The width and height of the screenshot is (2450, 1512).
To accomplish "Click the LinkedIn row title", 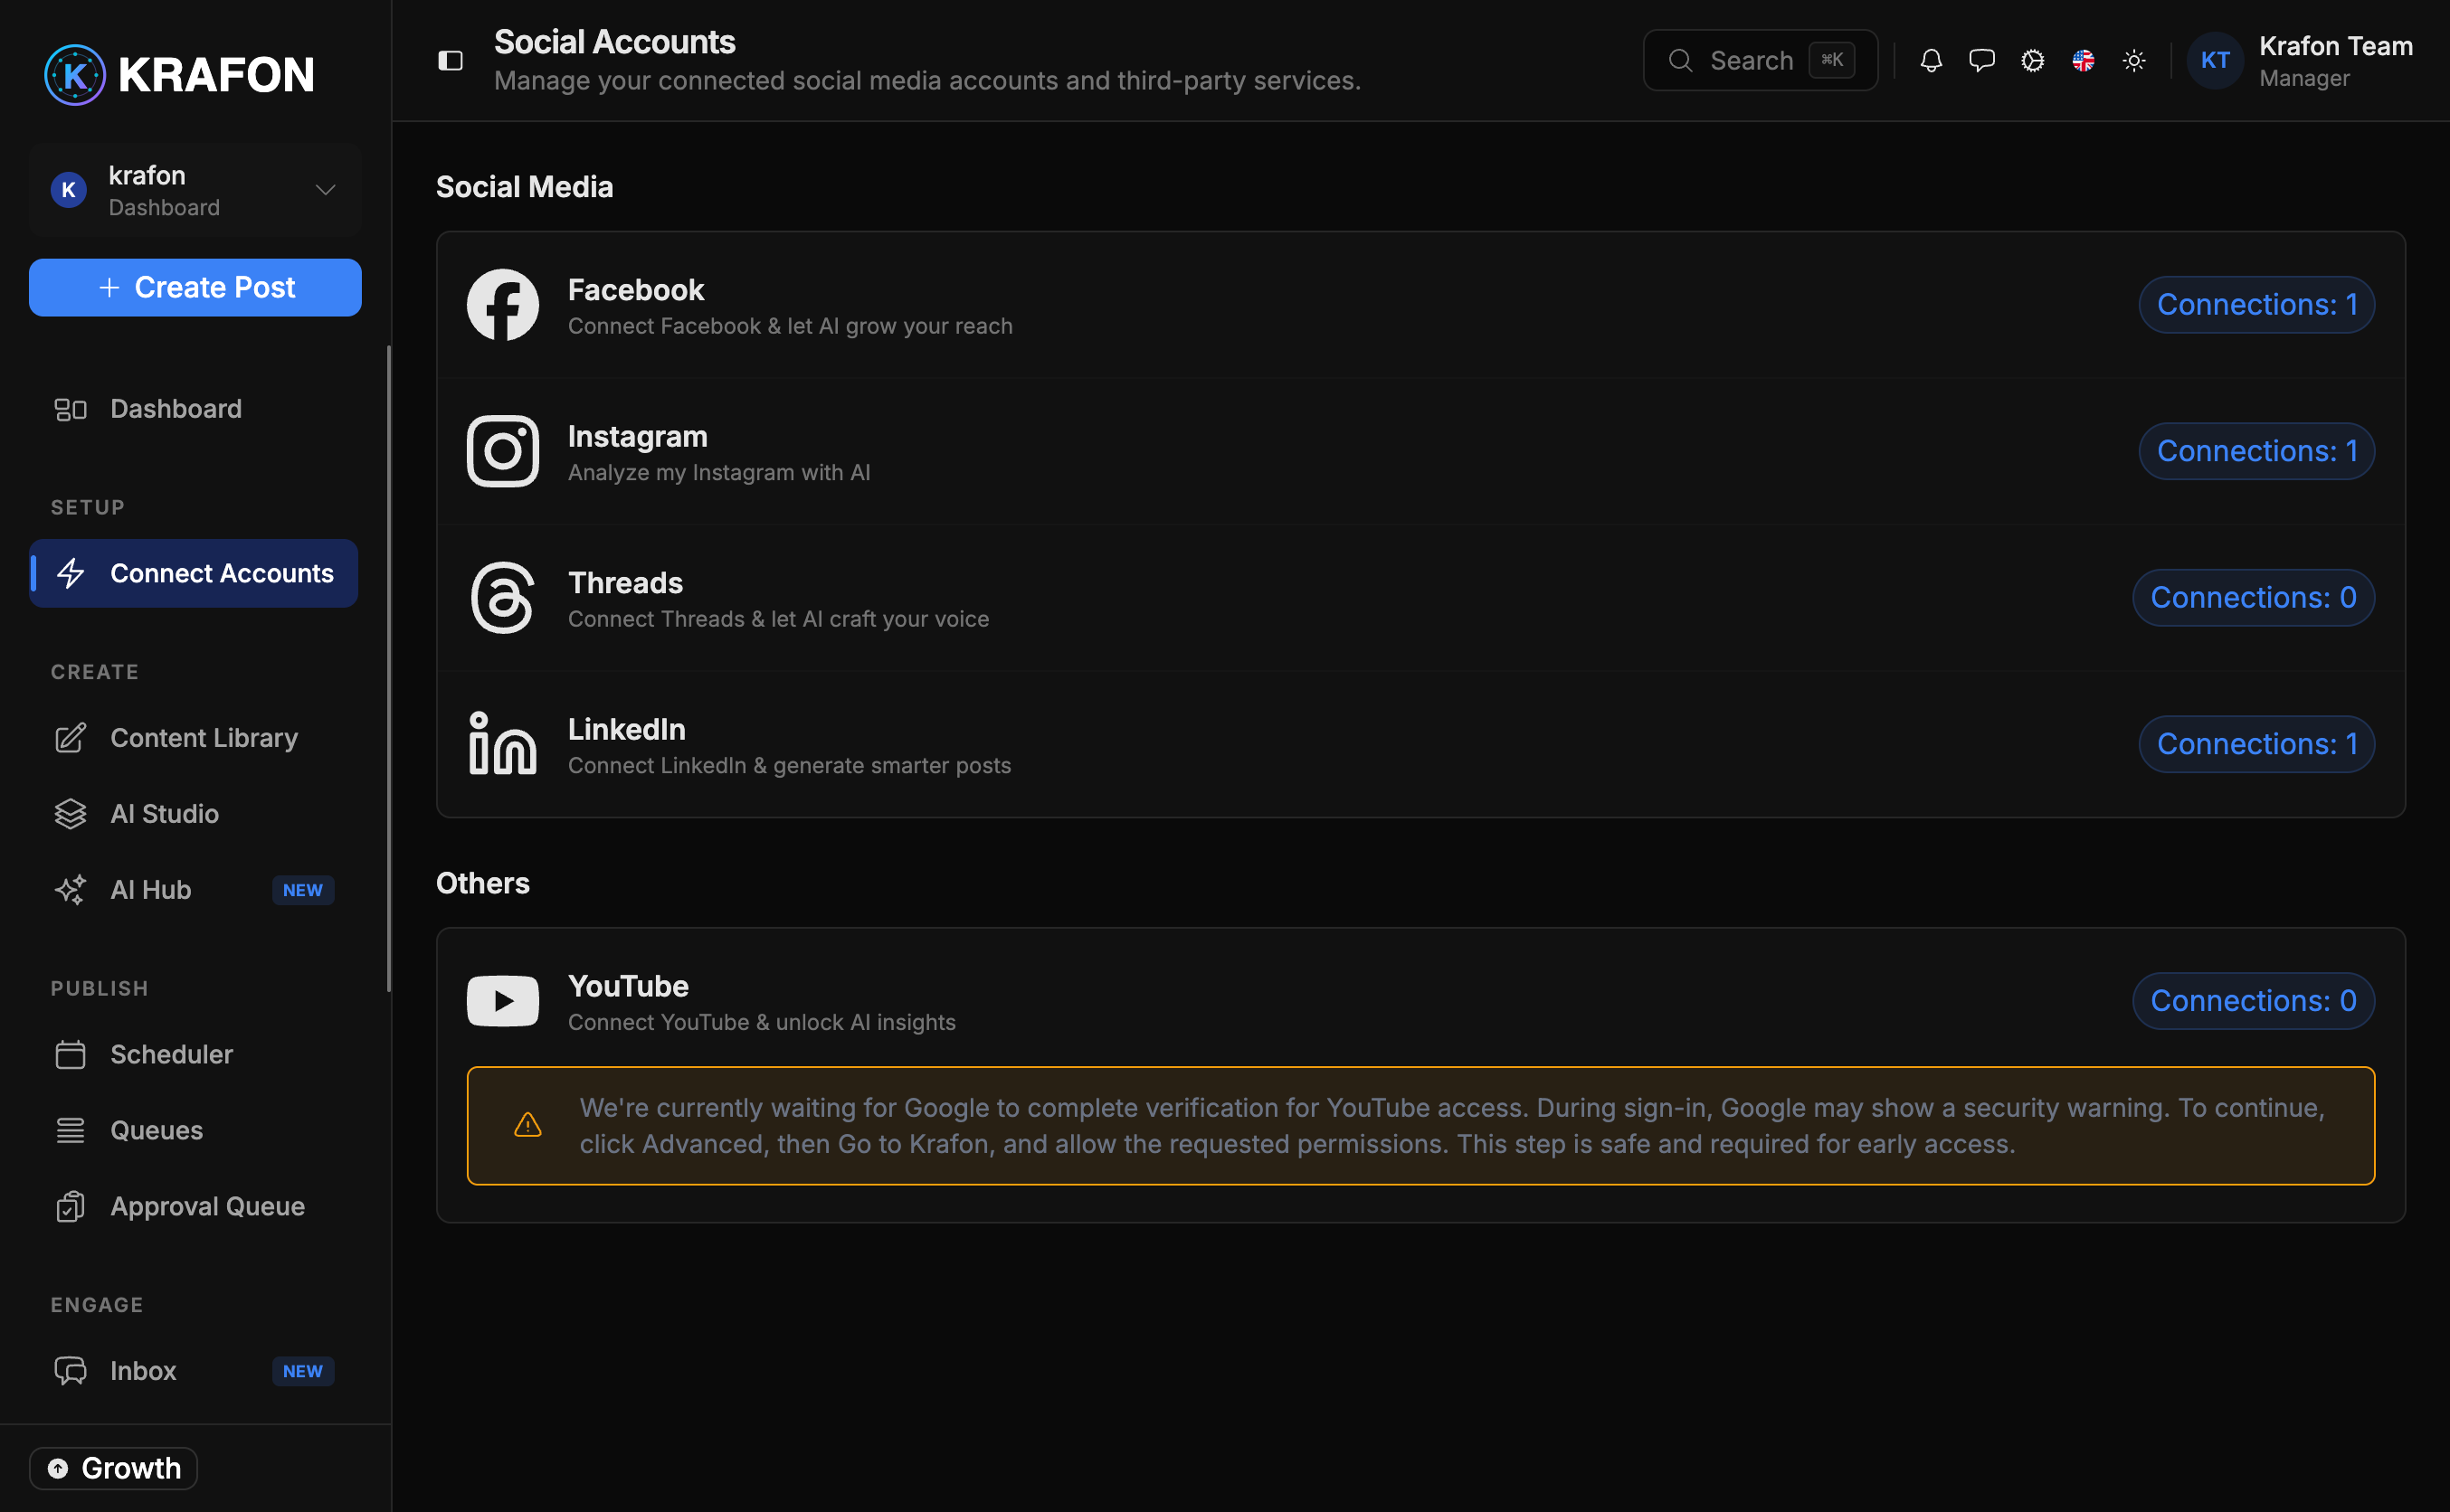I will (627, 729).
